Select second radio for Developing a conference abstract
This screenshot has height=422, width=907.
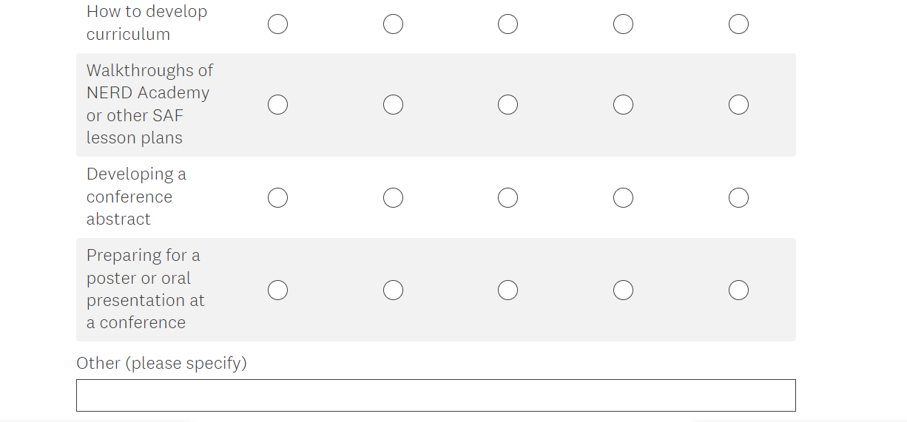(393, 198)
